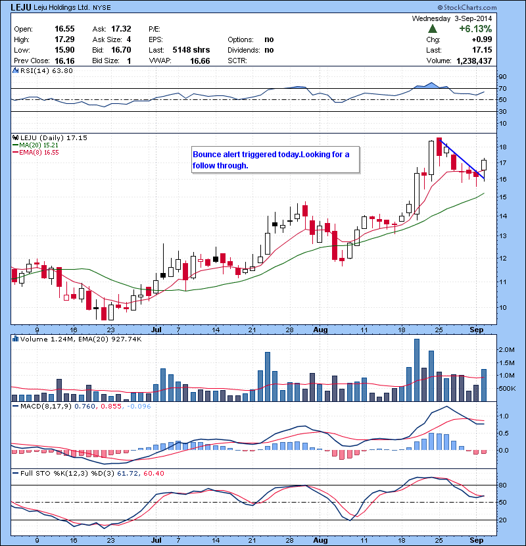The image size is (526, 546).
Task: Click the SCTR field label
Action: click(237, 61)
